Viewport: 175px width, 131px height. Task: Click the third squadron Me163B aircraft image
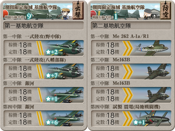157,95
